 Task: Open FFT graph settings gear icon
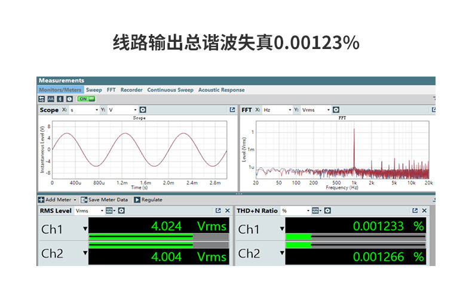pyautogui.click(x=336, y=109)
